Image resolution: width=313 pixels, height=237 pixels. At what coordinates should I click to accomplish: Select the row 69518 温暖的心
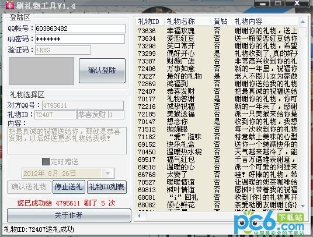[217, 167]
